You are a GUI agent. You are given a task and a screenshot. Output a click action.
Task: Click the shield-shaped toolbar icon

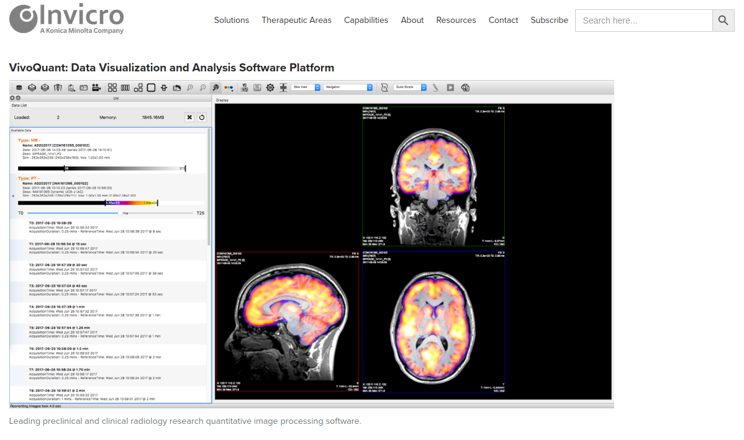click(58, 88)
